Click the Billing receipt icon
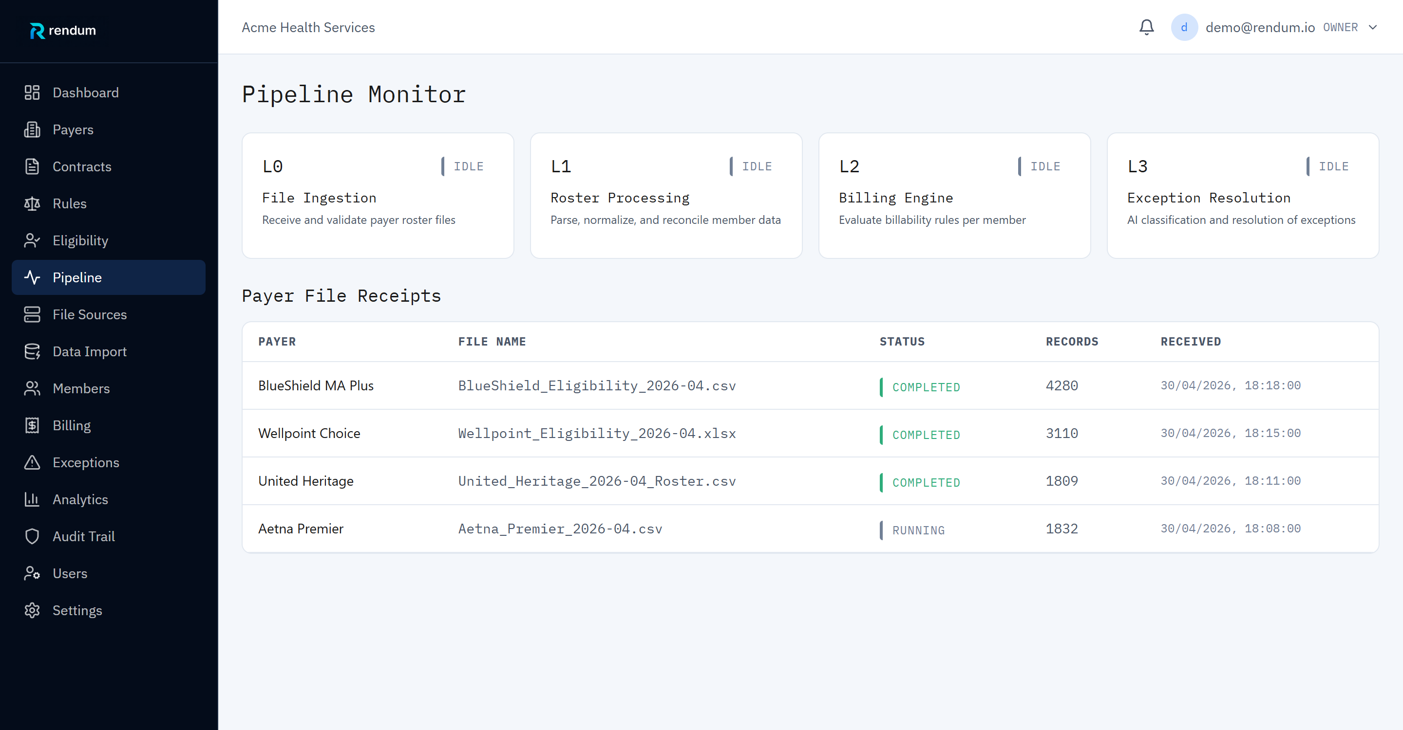The image size is (1403, 730). 32,425
